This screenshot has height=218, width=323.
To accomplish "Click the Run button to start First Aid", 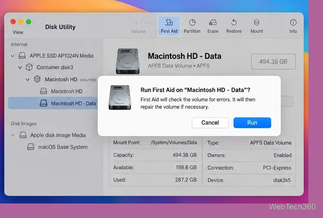I will click(x=252, y=123).
